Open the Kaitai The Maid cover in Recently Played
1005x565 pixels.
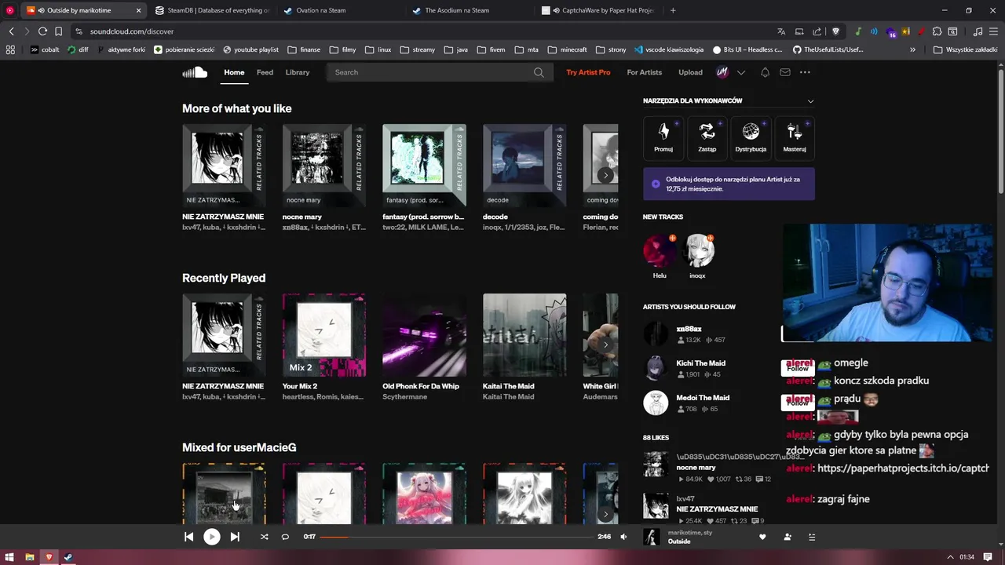click(x=524, y=335)
